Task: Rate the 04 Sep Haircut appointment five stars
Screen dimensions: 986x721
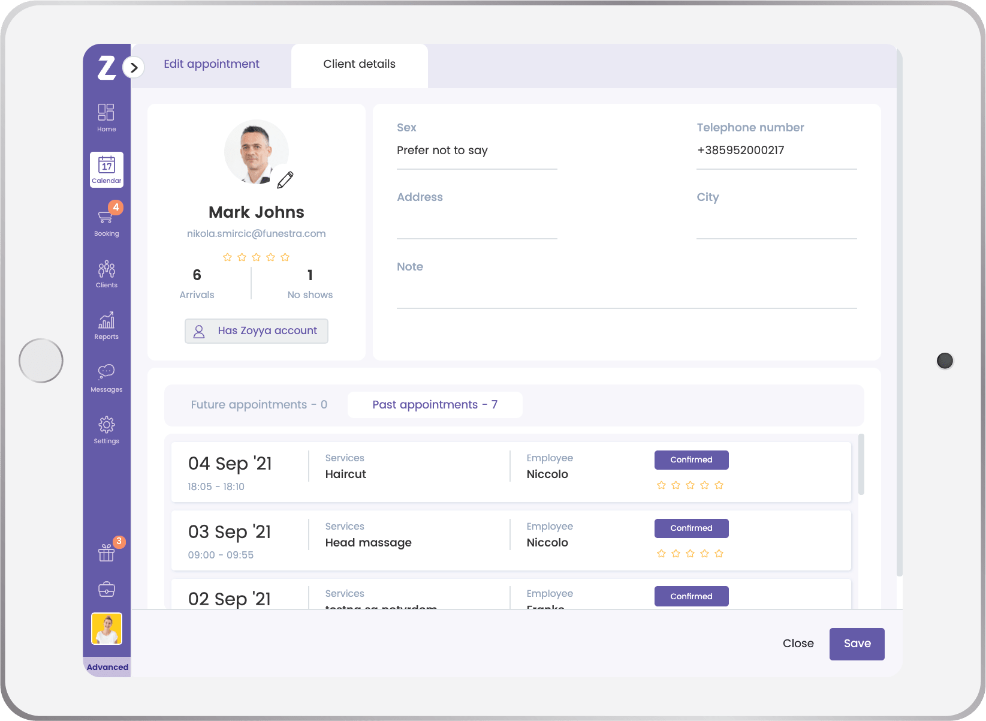Action: click(719, 485)
